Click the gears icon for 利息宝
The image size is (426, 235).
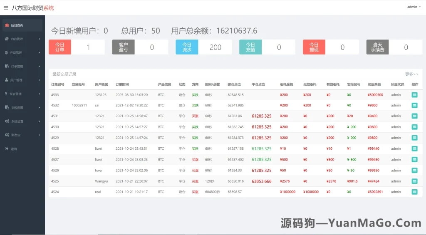pyautogui.click(x=7, y=135)
